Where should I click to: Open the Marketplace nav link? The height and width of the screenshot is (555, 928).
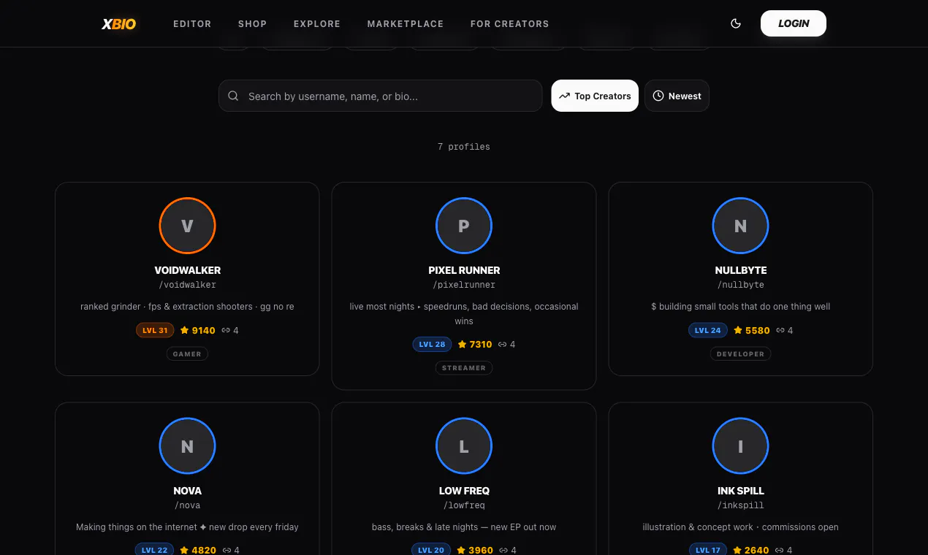pos(406,23)
